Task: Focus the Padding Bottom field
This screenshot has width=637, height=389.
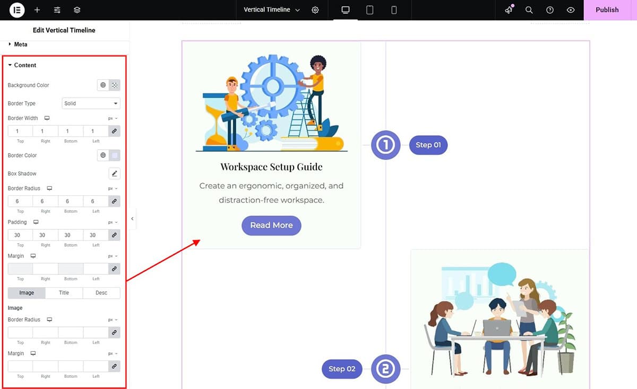Action: [71, 235]
